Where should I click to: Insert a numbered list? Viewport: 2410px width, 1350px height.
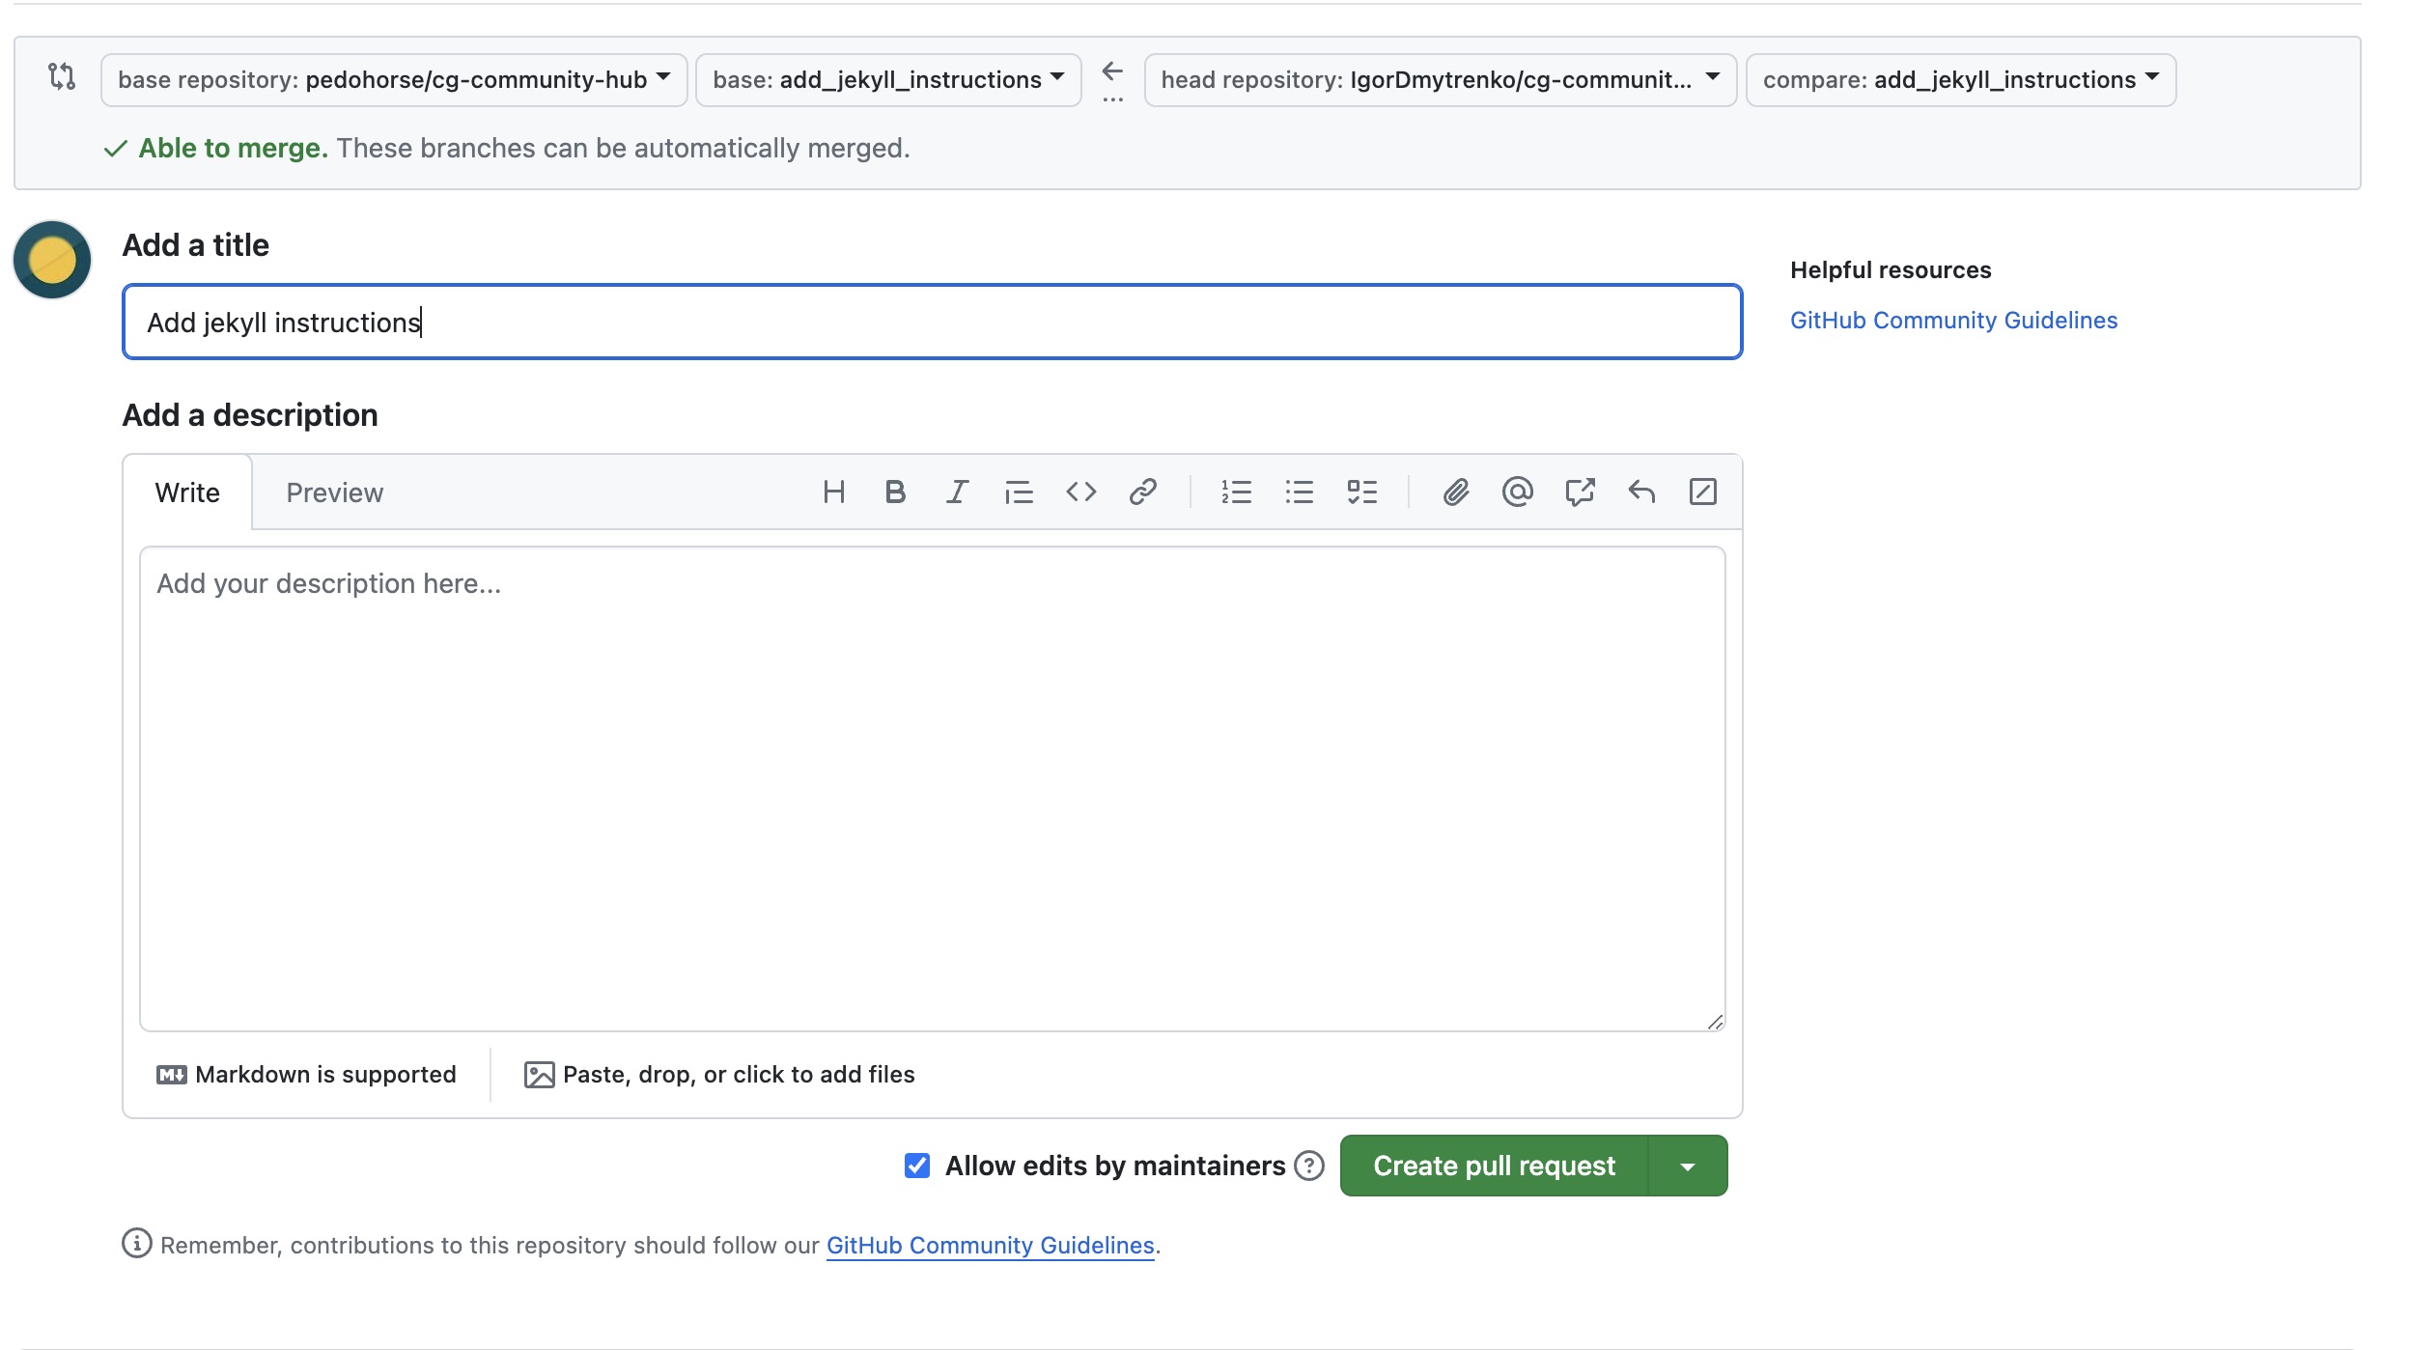(1236, 492)
